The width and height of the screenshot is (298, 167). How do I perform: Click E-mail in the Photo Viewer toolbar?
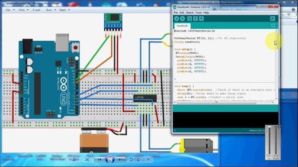pyautogui.click(x=36, y=10)
